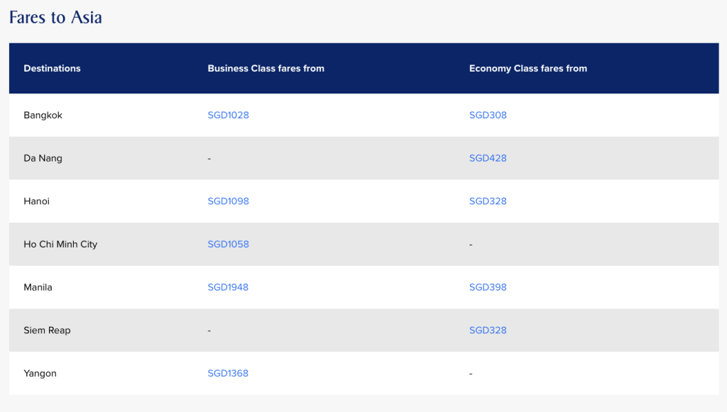Click the Fares to Asia heading
Screen dimensions: 727x412
[x=55, y=18]
